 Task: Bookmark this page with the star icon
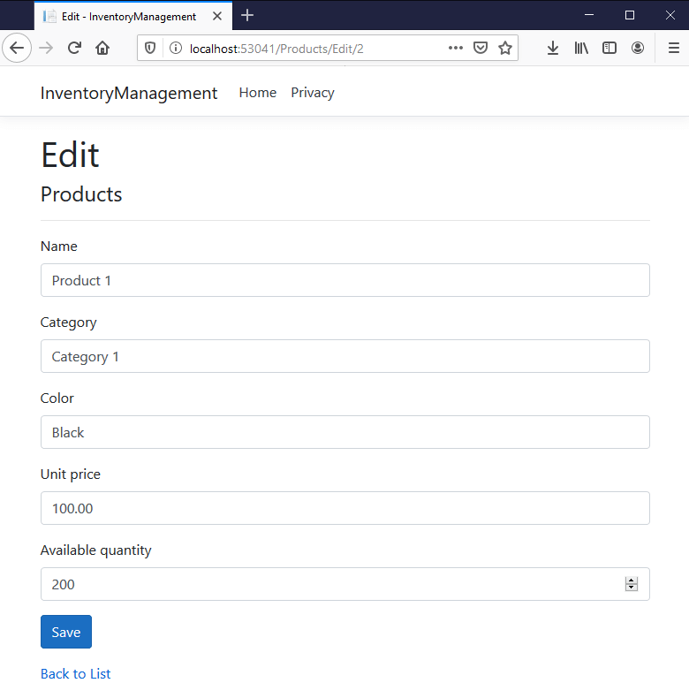pyautogui.click(x=505, y=49)
